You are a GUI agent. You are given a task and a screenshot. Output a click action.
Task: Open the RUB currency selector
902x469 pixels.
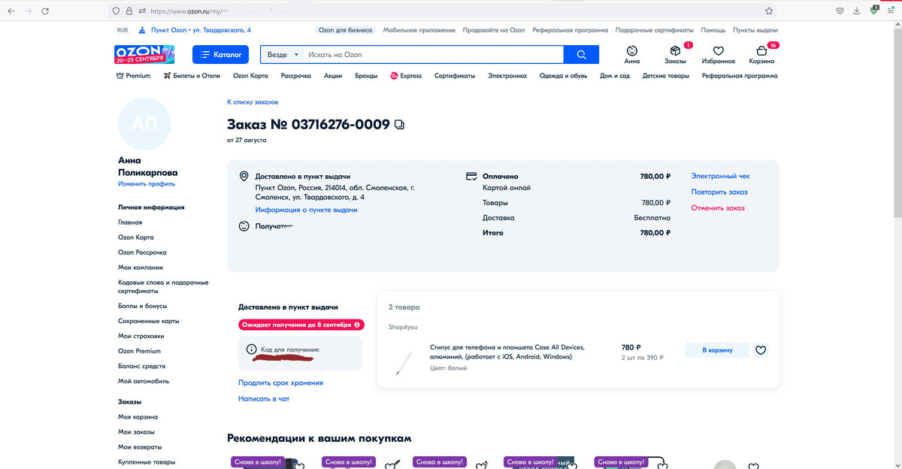coord(123,30)
